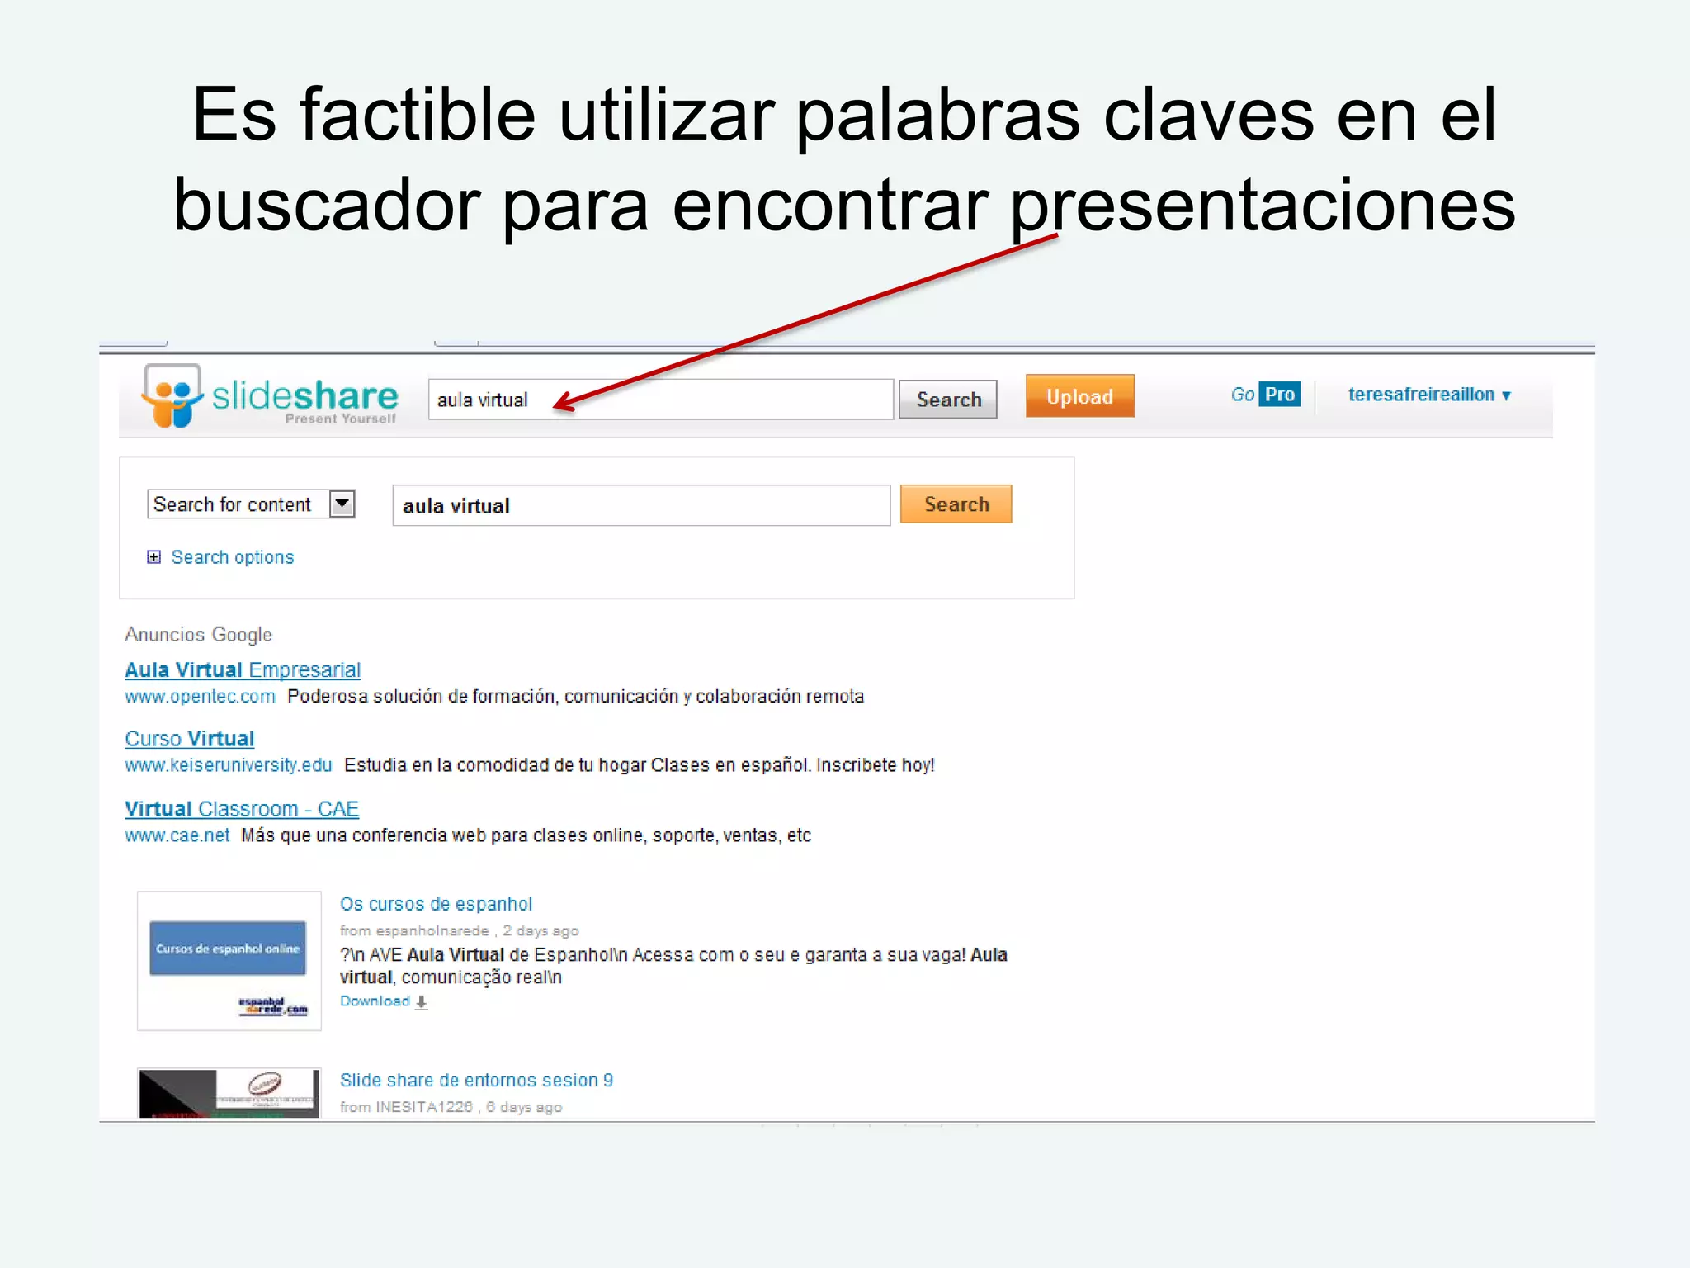Open the espanholnarede author link
1690x1268 pixels.
point(432,931)
